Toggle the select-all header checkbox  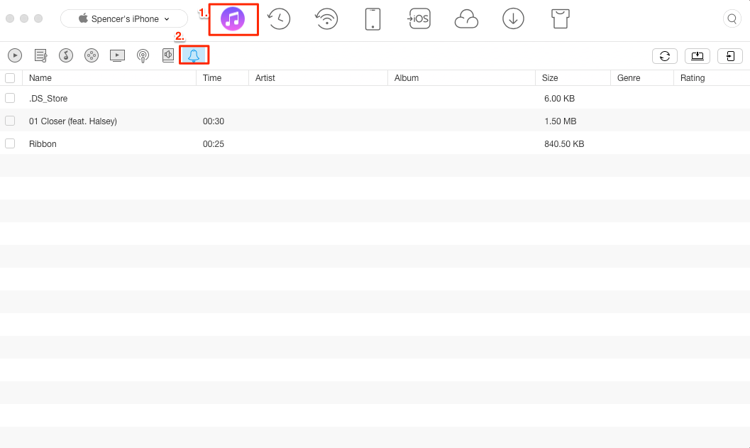[x=10, y=78]
